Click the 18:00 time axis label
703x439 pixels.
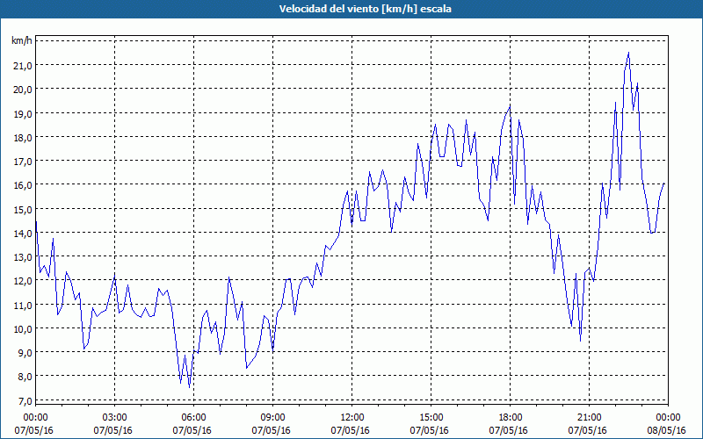pos(511,418)
